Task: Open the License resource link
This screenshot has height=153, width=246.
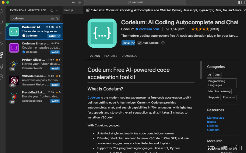Action: [213, 126]
